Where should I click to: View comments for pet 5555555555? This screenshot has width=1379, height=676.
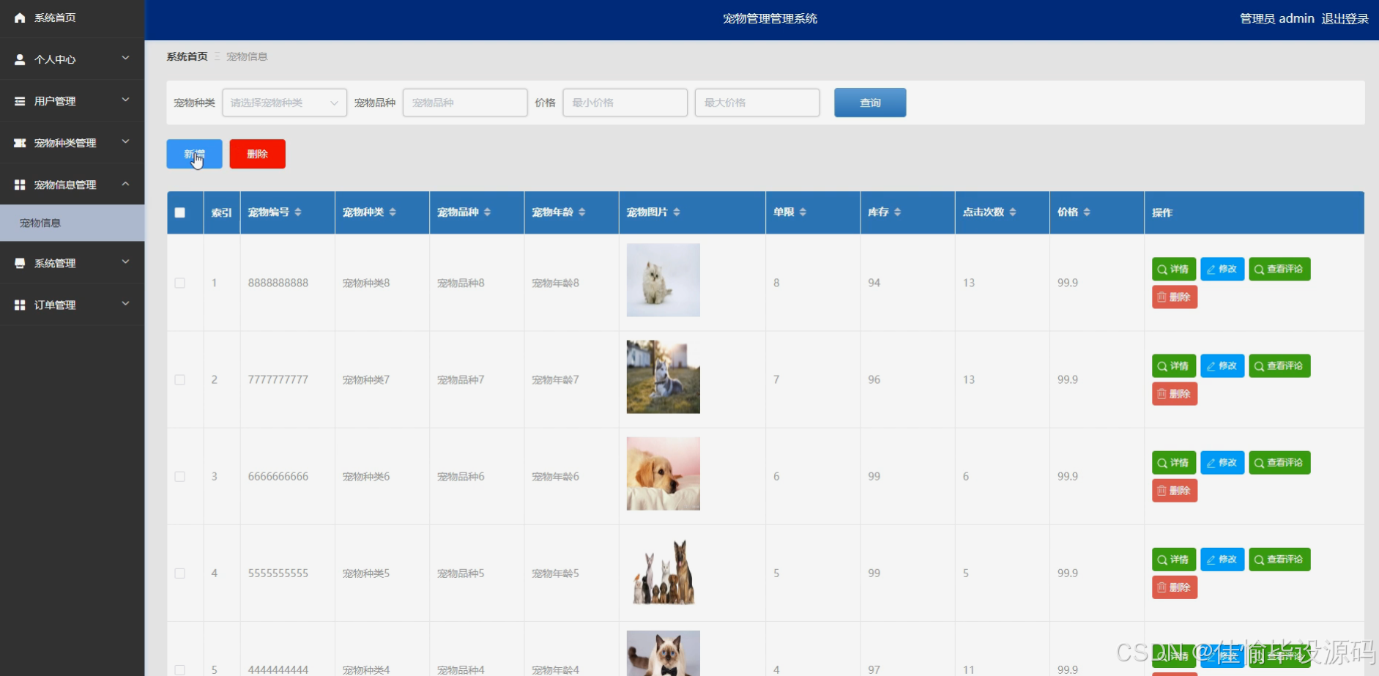pyautogui.click(x=1279, y=559)
